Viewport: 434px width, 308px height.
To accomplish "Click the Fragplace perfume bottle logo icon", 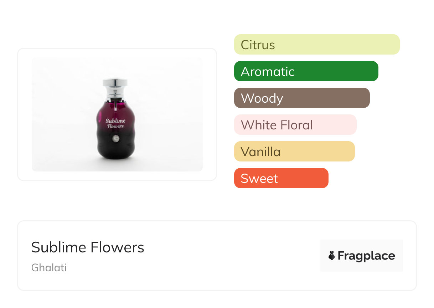I will 332,256.
